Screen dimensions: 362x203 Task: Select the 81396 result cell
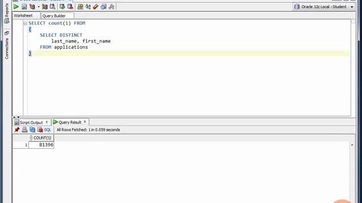pyautogui.click(x=41, y=145)
